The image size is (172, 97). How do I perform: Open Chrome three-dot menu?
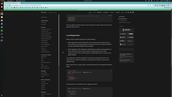coord(171,5)
